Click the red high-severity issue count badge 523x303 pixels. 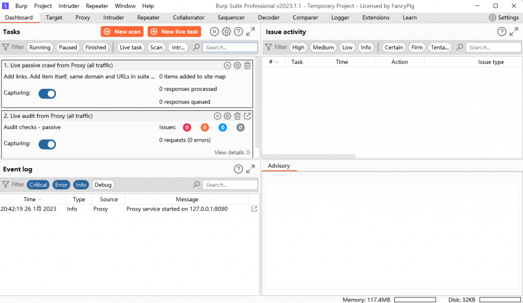[x=187, y=127]
